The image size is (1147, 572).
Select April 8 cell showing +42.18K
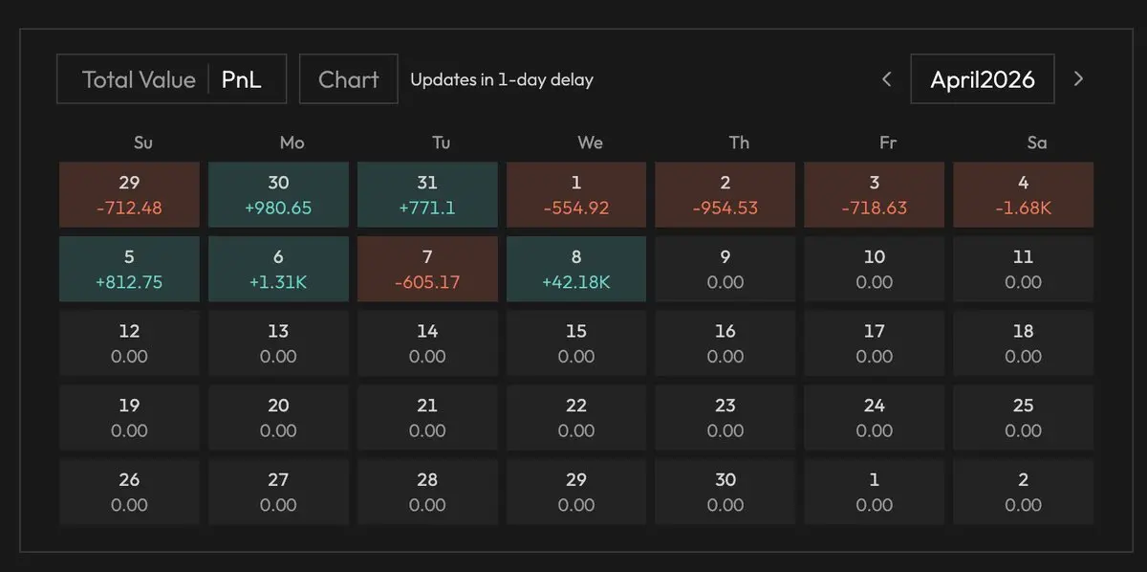[576, 270]
